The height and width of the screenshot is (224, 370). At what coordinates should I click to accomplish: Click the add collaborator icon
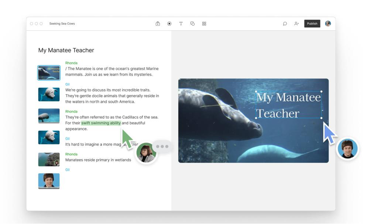[x=297, y=23]
